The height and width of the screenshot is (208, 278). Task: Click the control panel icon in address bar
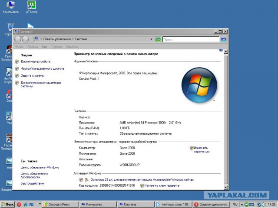[x=36, y=39]
